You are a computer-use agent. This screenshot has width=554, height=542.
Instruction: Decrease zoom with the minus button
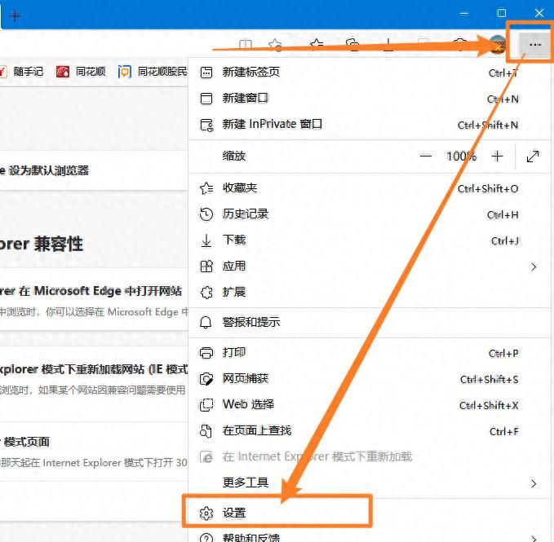tap(426, 156)
